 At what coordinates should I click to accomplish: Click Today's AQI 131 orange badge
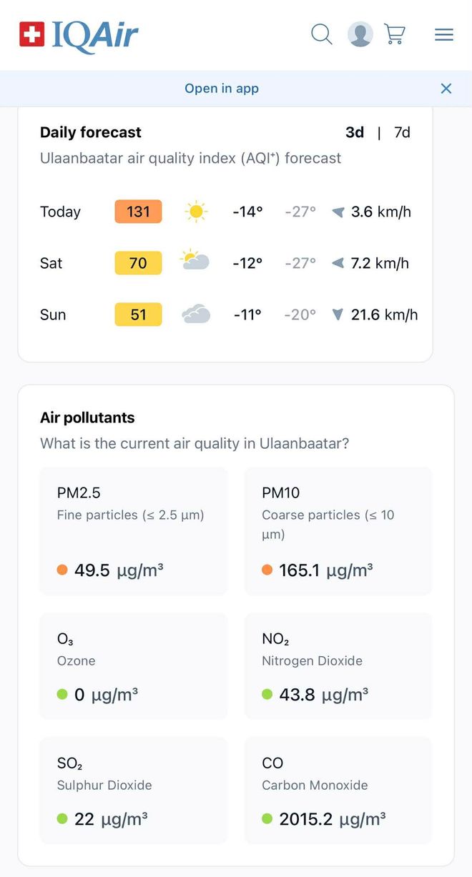(138, 212)
